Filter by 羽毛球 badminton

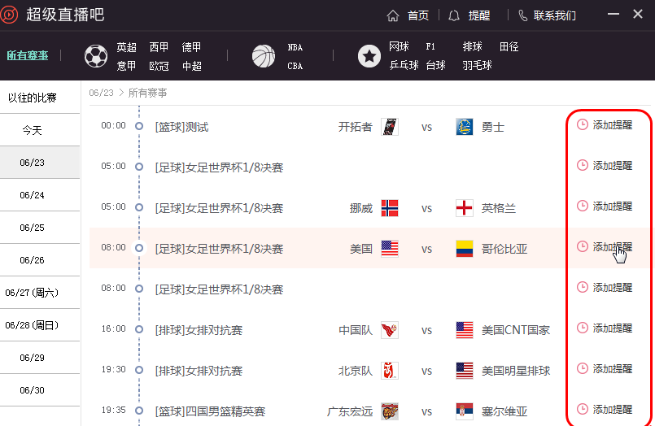click(x=478, y=65)
